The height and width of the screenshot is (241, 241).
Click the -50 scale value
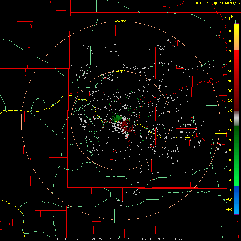(229, 170)
